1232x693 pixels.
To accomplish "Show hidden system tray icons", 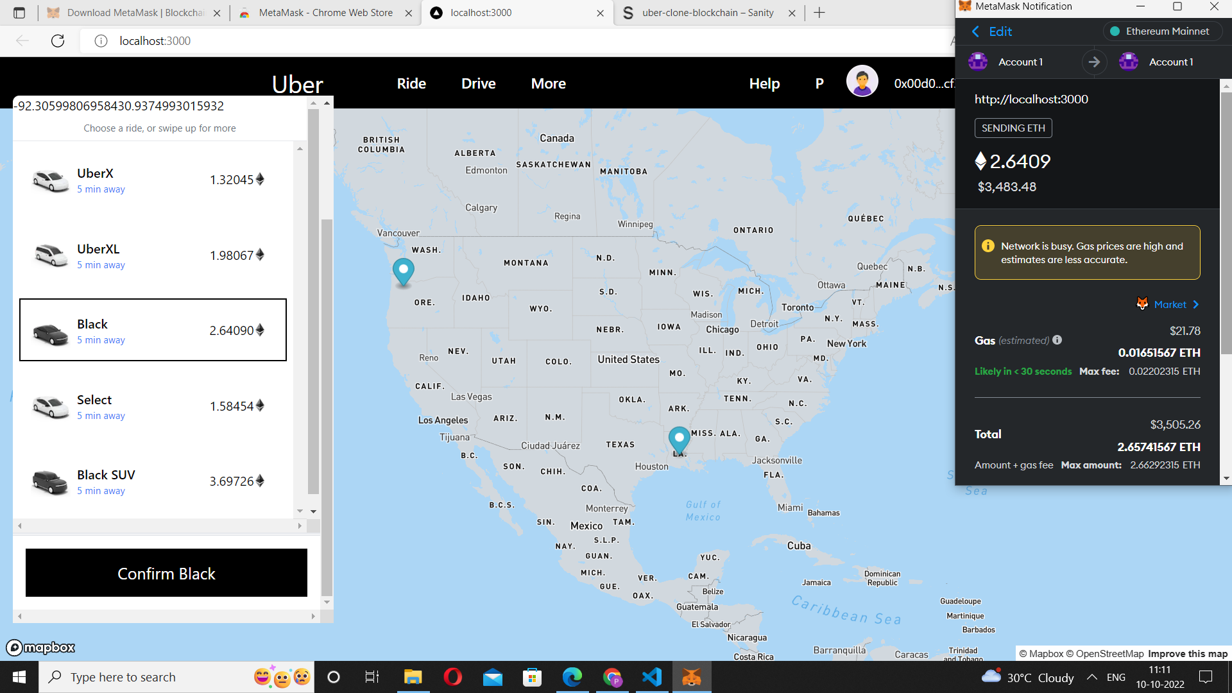I will pos(1091,677).
